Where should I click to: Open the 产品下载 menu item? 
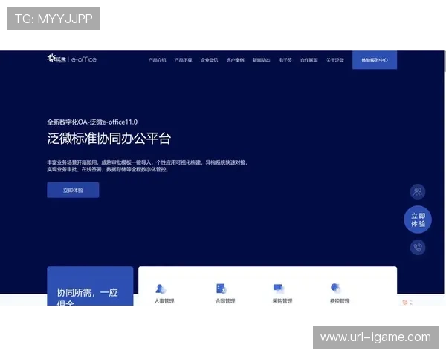[x=183, y=60]
